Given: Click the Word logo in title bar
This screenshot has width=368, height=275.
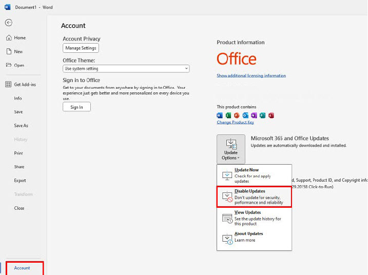Looking at the screenshot, I should (8, 7).
